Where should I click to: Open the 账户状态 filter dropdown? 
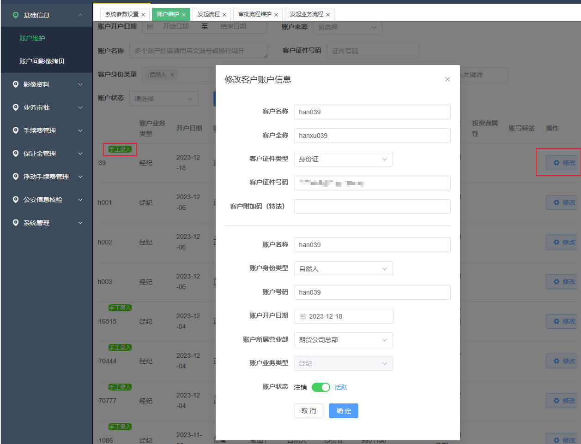tap(164, 99)
